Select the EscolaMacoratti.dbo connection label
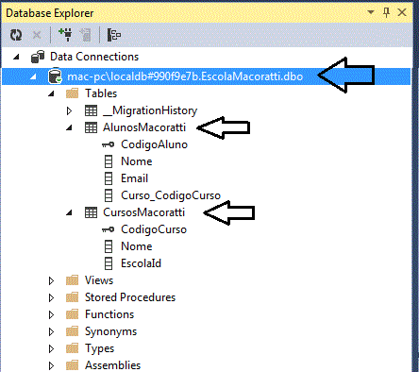Image resolution: width=419 pixels, height=372 pixels. tap(185, 76)
